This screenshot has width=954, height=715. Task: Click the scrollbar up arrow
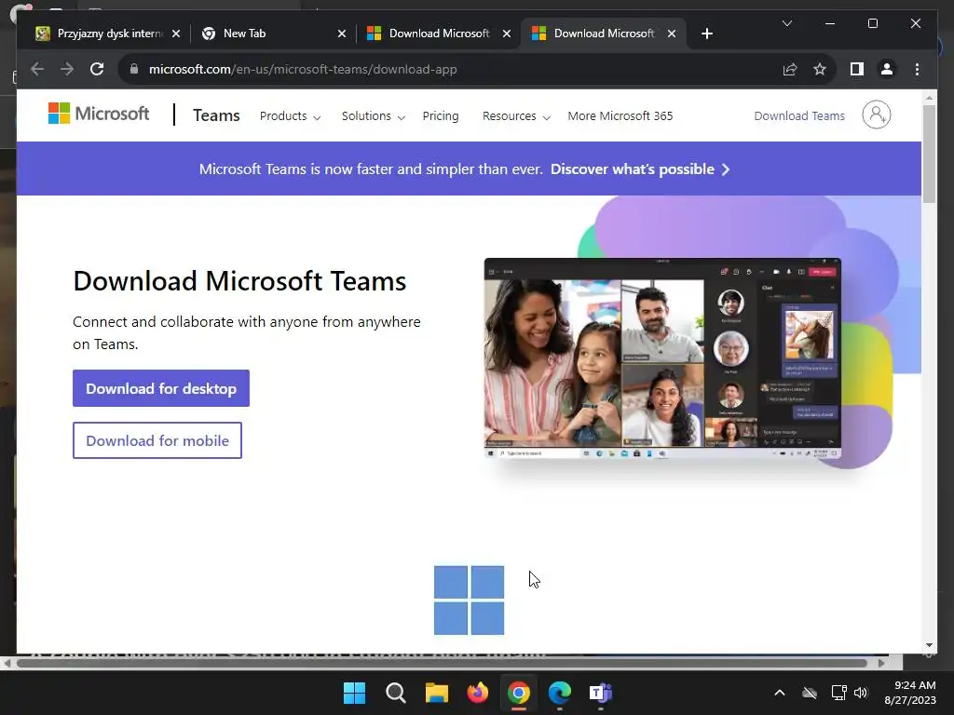tap(929, 97)
